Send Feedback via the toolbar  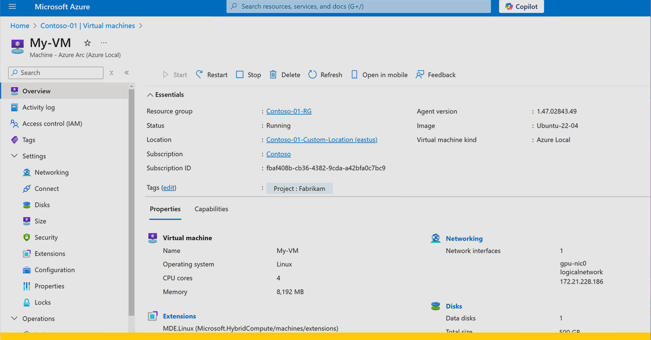[x=436, y=75]
